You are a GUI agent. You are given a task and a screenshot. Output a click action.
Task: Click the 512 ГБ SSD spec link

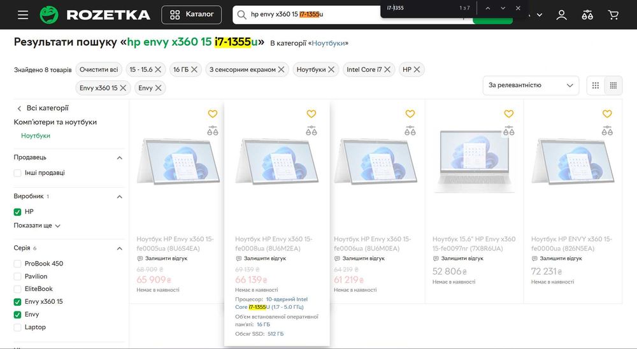(x=275, y=334)
